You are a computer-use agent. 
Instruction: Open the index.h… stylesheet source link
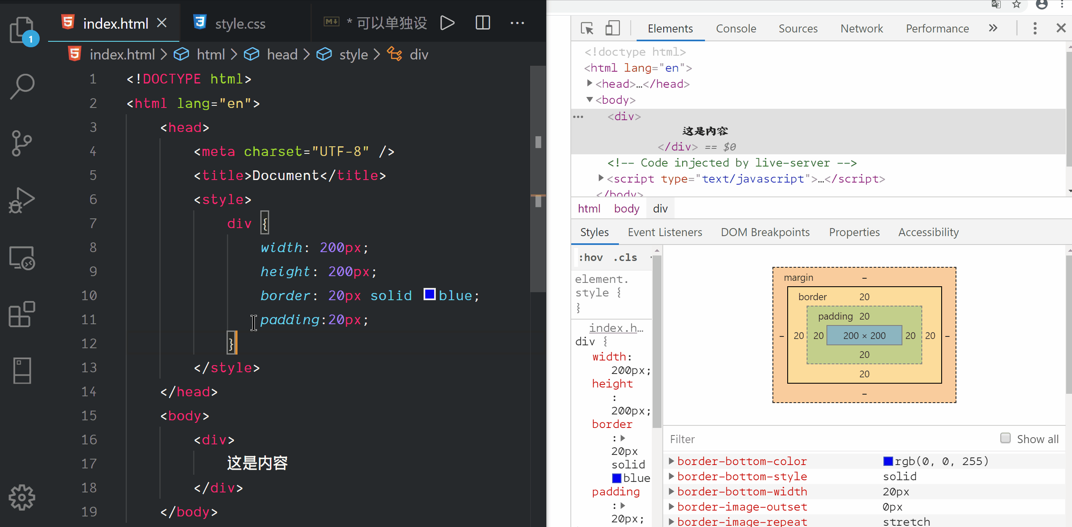pos(616,328)
